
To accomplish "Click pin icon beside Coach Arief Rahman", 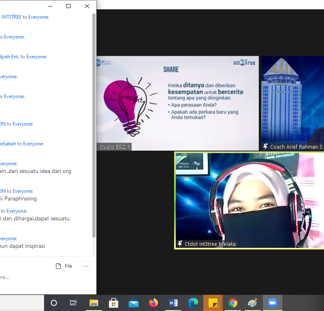I will (266, 147).
